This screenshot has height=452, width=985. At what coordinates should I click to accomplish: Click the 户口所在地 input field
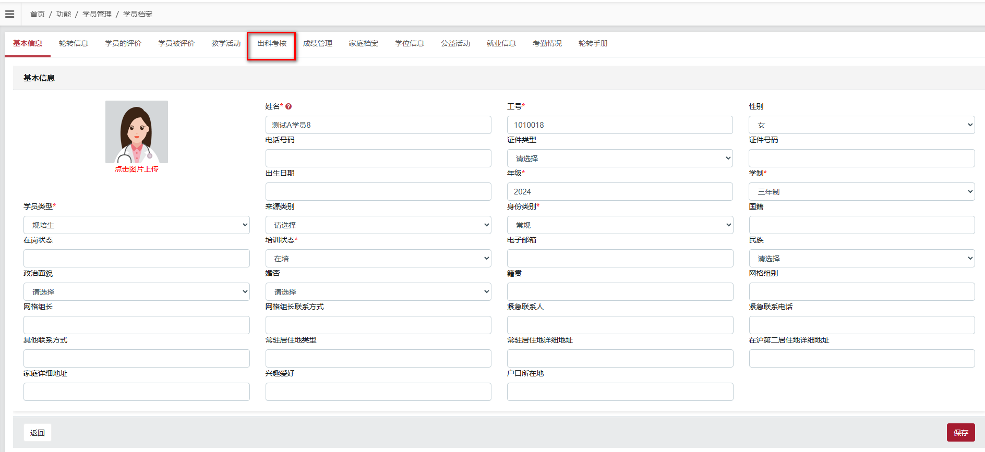pos(620,392)
